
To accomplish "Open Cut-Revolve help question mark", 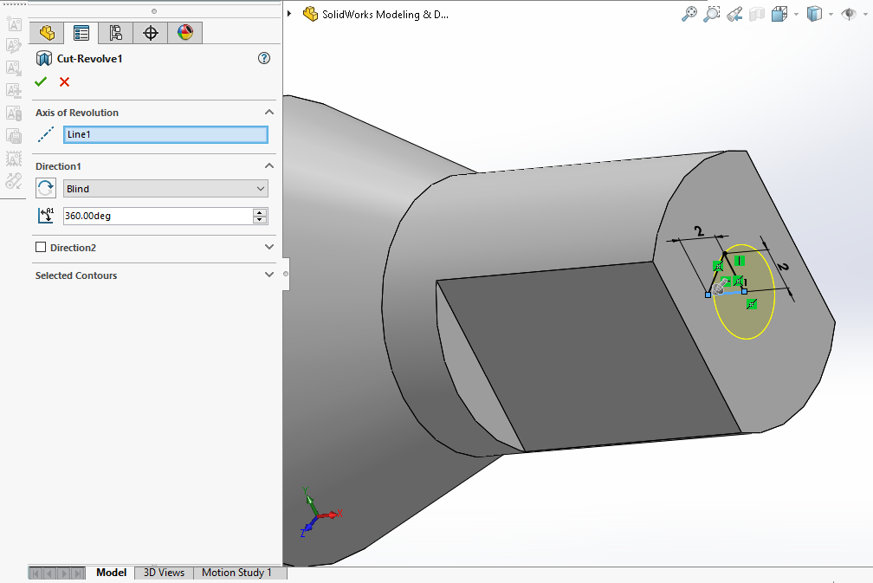I will (264, 59).
